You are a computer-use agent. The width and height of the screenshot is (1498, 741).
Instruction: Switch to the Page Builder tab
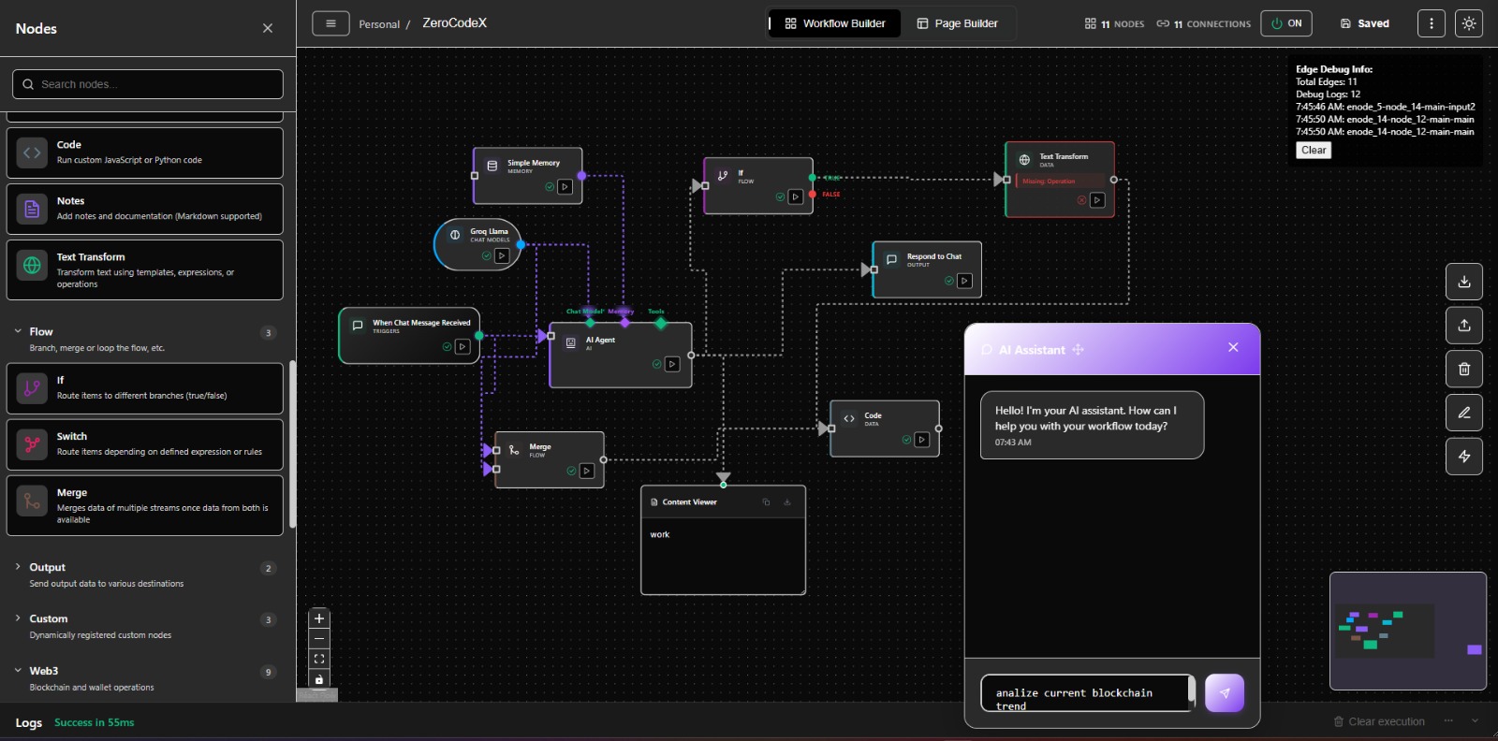pyautogui.click(x=957, y=23)
